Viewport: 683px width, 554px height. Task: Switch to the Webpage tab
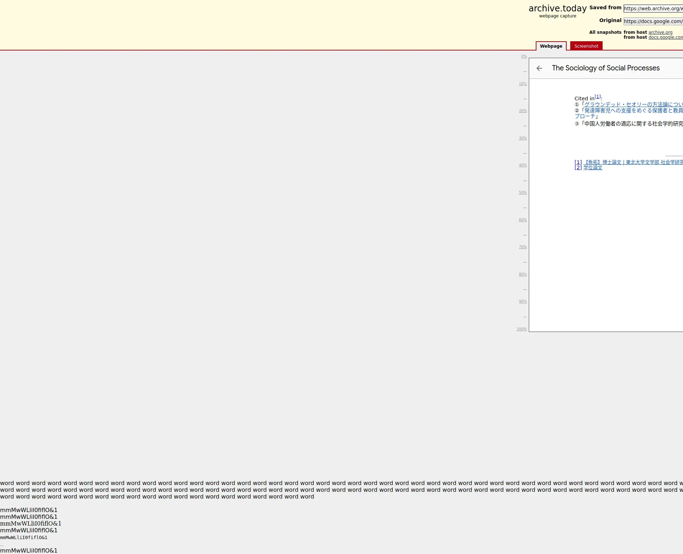tap(551, 46)
